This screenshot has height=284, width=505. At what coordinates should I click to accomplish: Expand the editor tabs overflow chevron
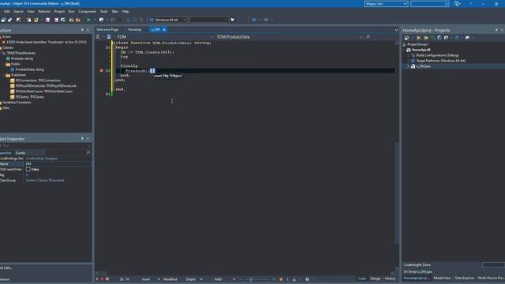[396, 30]
